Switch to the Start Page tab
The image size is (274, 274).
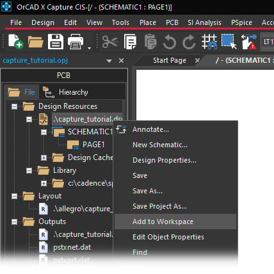[x=170, y=60]
